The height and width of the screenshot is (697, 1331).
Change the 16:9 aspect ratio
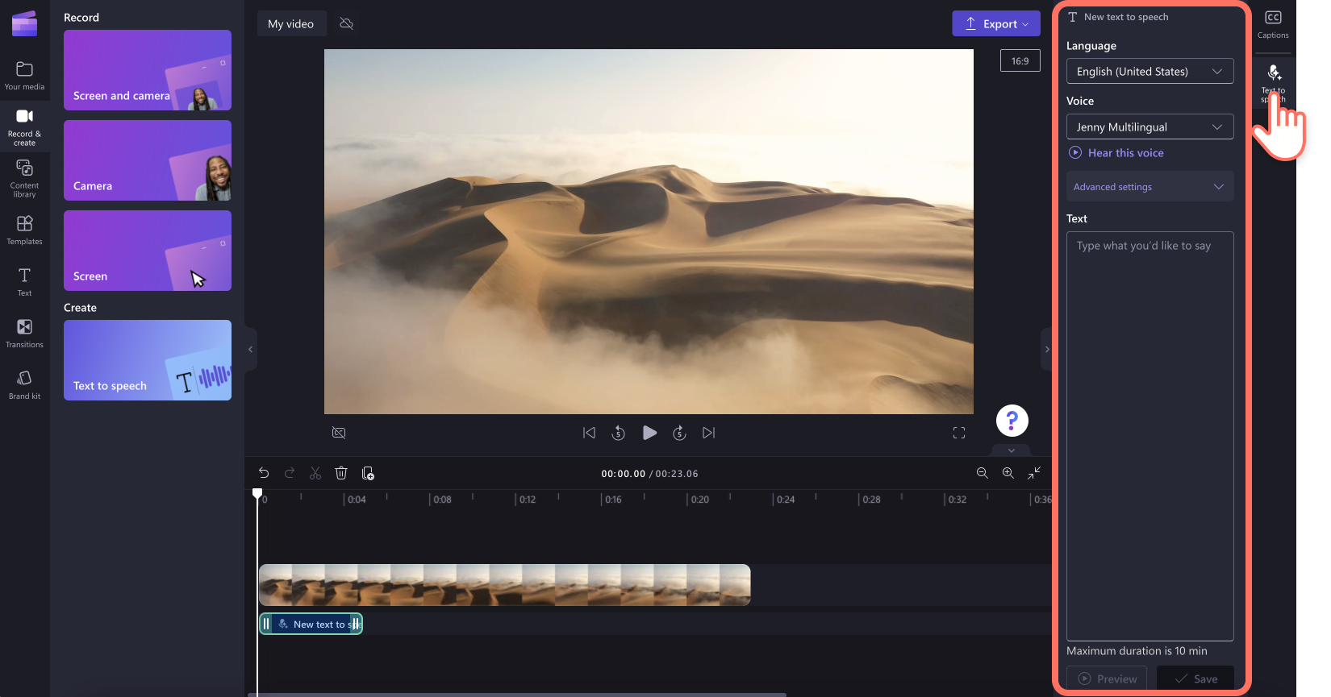1020,60
